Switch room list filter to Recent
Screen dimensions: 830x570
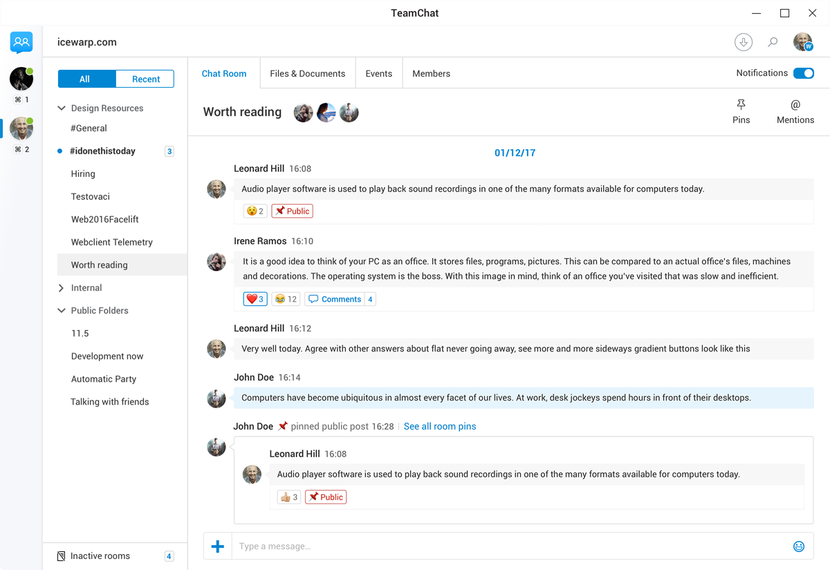pos(145,79)
